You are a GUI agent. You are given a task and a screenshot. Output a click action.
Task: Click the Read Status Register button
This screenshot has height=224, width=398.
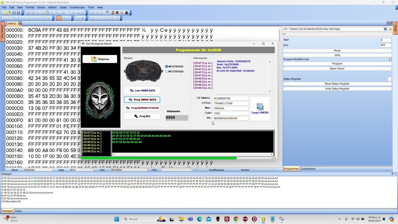click(x=337, y=84)
